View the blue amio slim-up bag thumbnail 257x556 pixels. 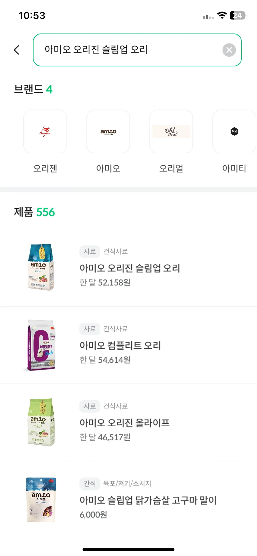41,267
